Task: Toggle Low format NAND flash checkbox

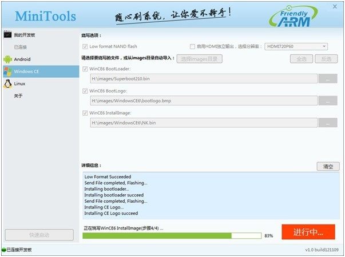Action: pos(85,47)
